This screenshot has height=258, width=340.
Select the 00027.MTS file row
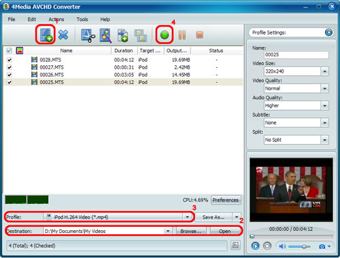point(124,67)
